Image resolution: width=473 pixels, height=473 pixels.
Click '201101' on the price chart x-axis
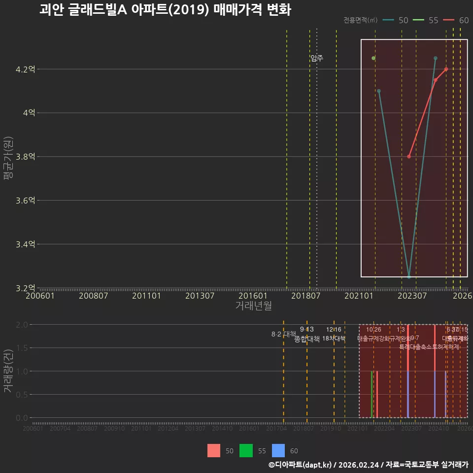pos(146,296)
